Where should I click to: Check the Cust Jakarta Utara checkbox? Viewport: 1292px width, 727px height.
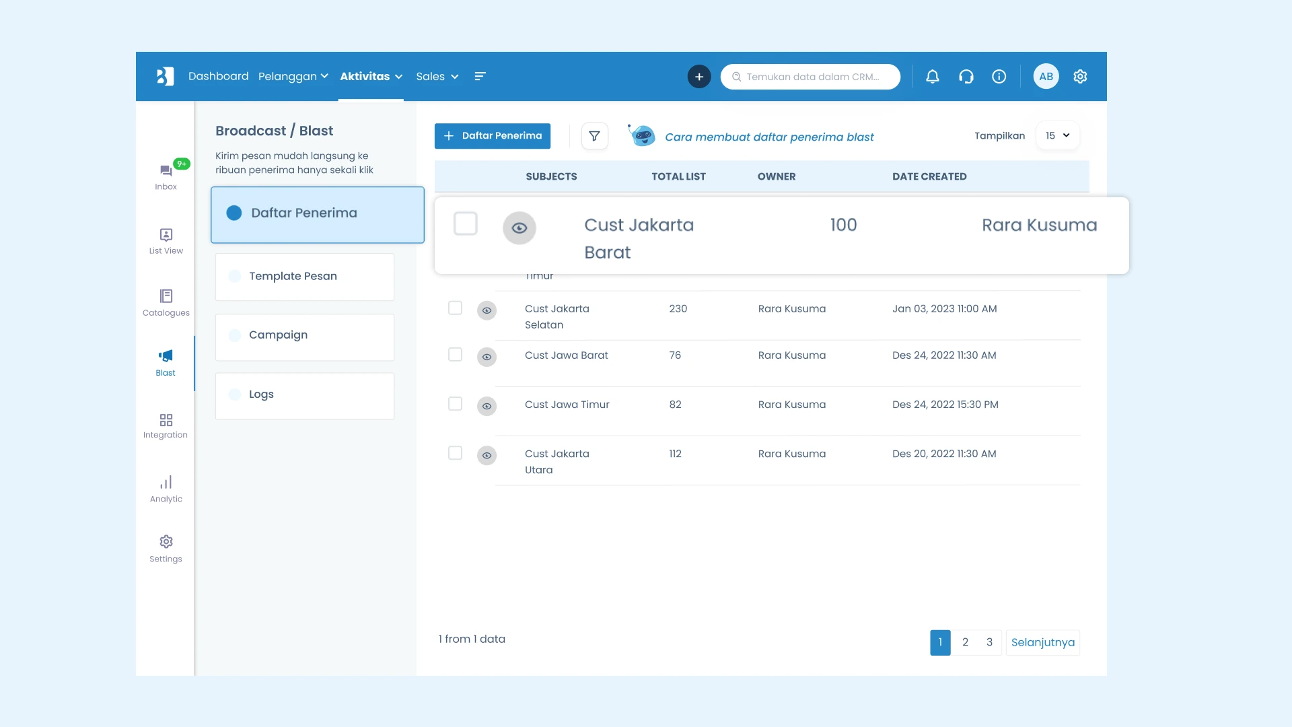coord(456,453)
